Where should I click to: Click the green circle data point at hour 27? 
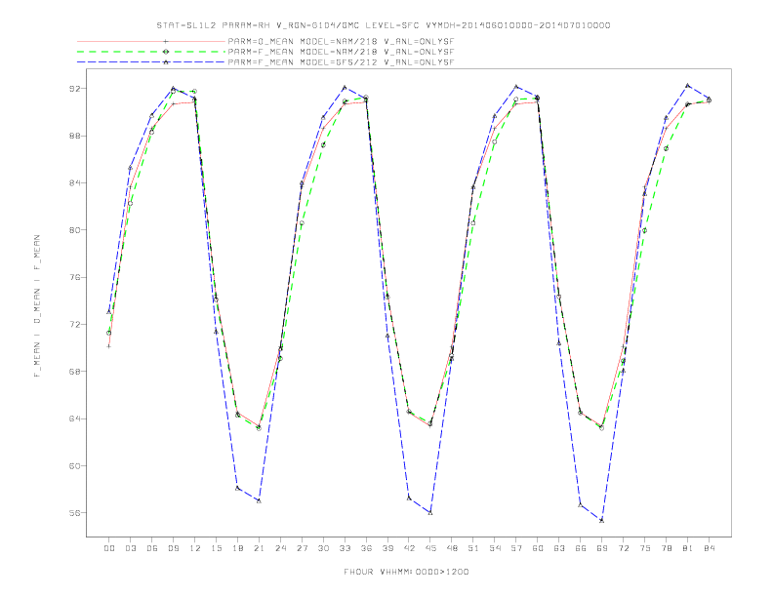coord(302,223)
